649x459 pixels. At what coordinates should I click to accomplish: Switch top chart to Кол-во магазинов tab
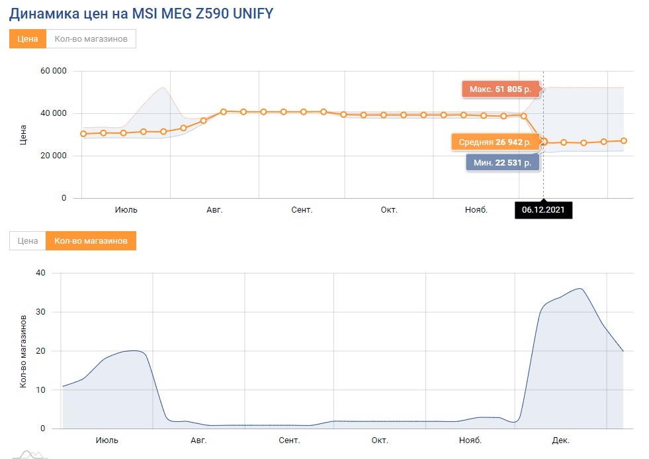[x=91, y=39]
